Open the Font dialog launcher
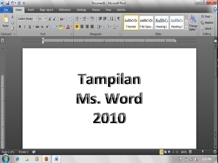Viewport: 218px width, 163px height. click(71, 34)
